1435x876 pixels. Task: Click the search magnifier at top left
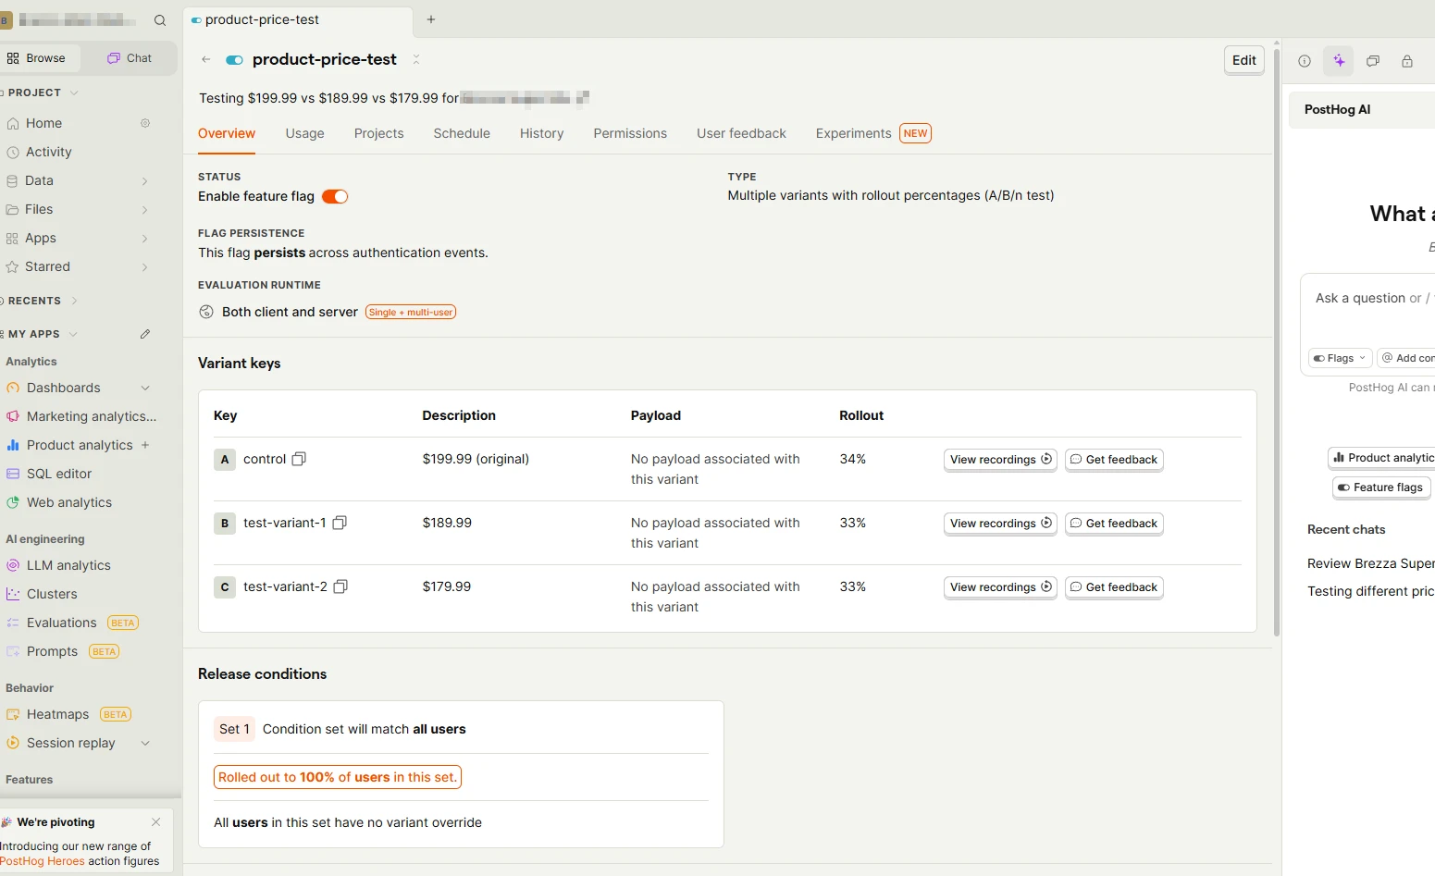click(160, 19)
